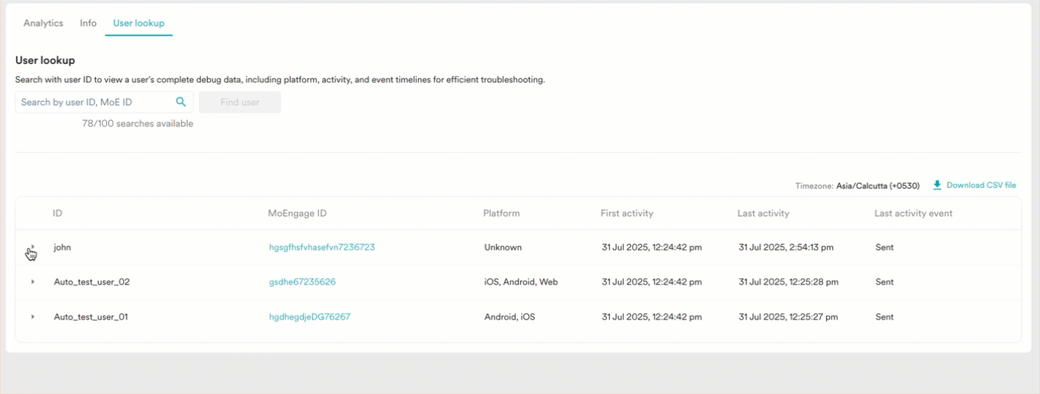Image resolution: width=1040 pixels, height=394 pixels.
Task: Click the magnifier icon in search box
Action: (180, 102)
